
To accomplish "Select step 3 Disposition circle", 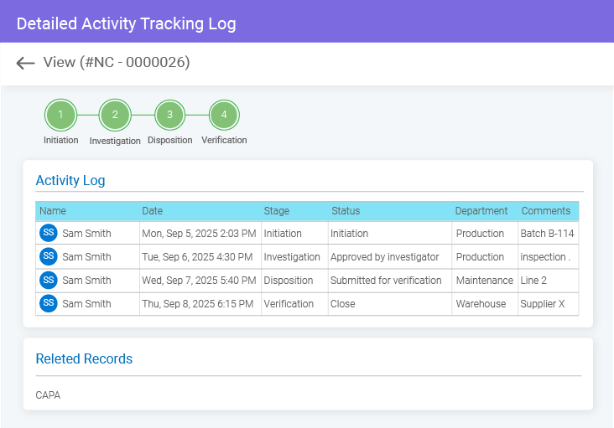I will click(x=169, y=115).
